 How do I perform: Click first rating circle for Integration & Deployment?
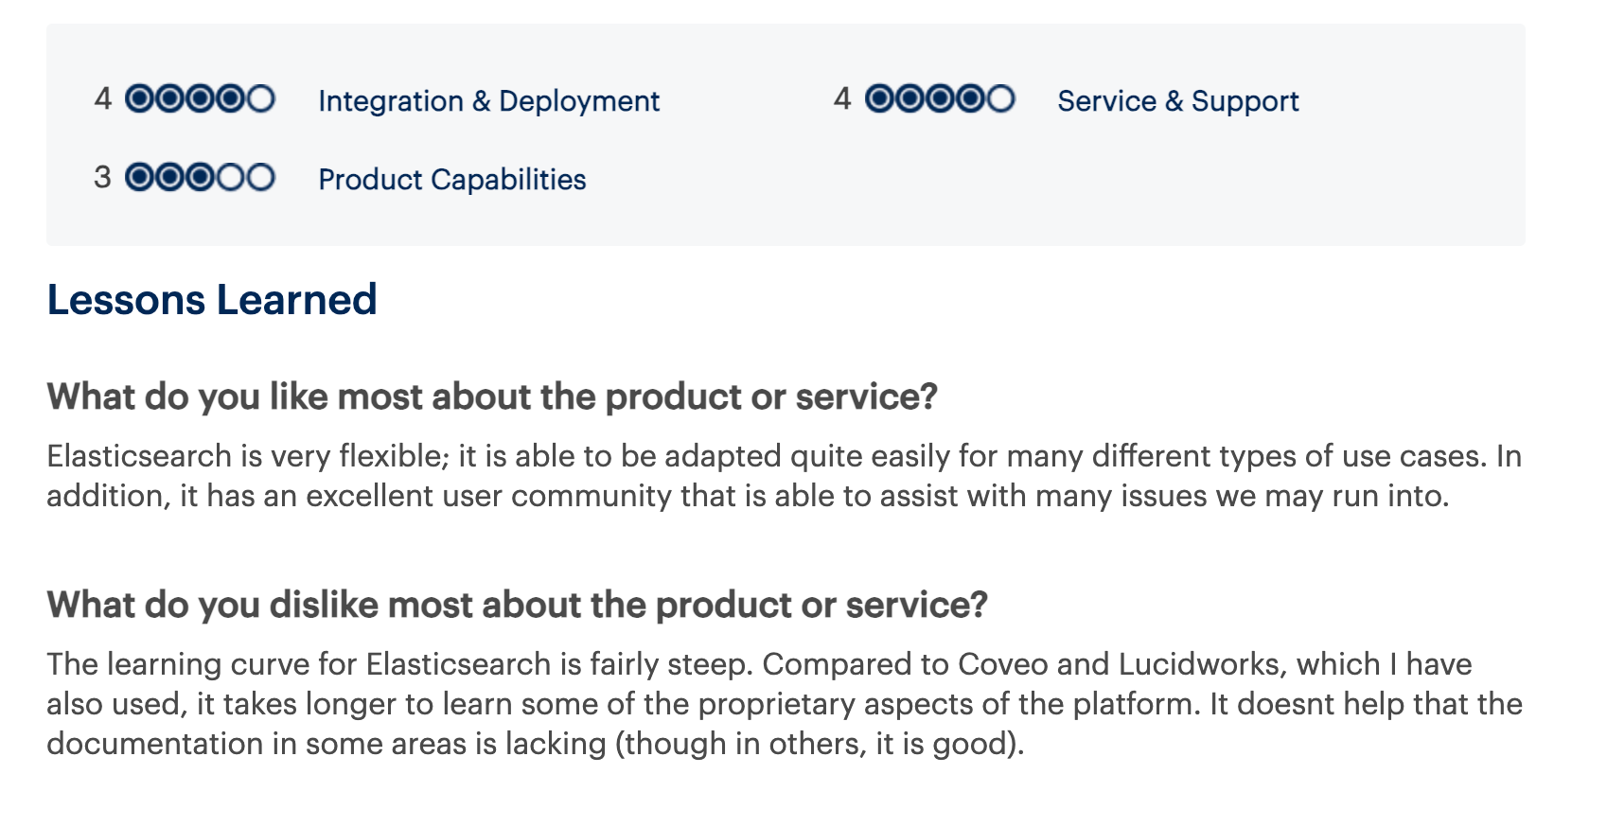139,98
